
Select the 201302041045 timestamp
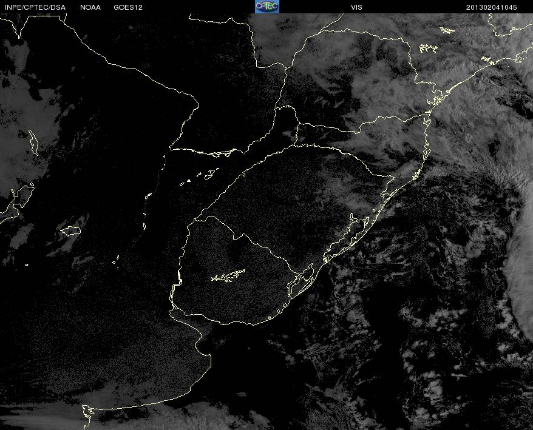[x=492, y=7]
